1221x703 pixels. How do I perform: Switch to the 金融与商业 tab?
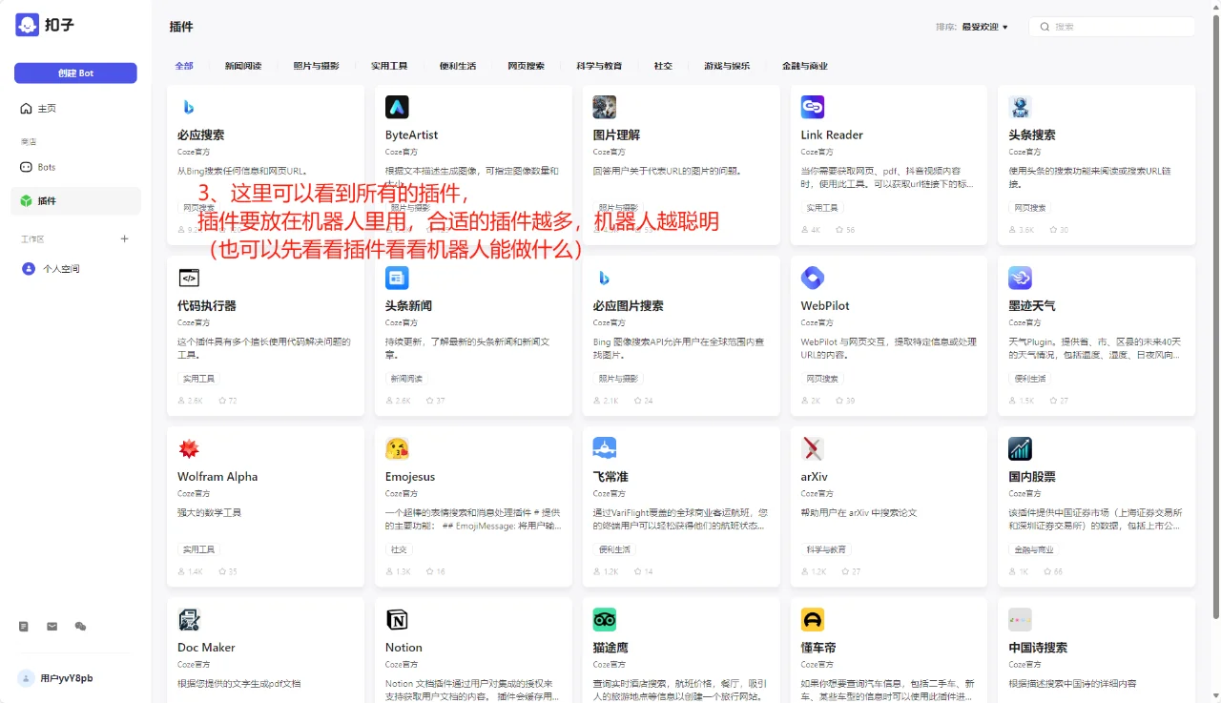pyautogui.click(x=805, y=66)
